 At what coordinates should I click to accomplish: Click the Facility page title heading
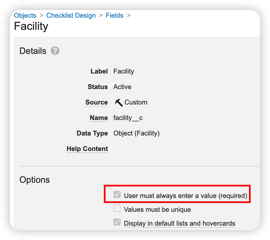tap(31, 26)
